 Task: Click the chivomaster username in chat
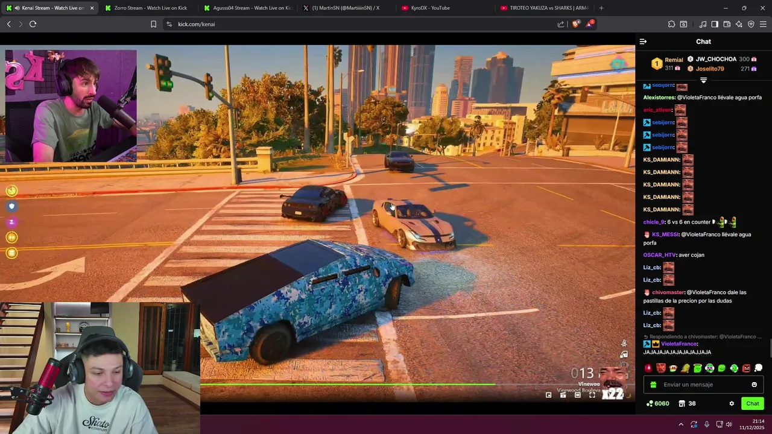668,292
